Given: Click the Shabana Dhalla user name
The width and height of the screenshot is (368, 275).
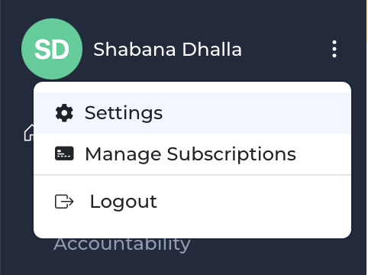Looking at the screenshot, I should [x=167, y=49].
